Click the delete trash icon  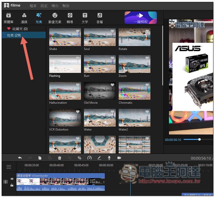[60, 158]
